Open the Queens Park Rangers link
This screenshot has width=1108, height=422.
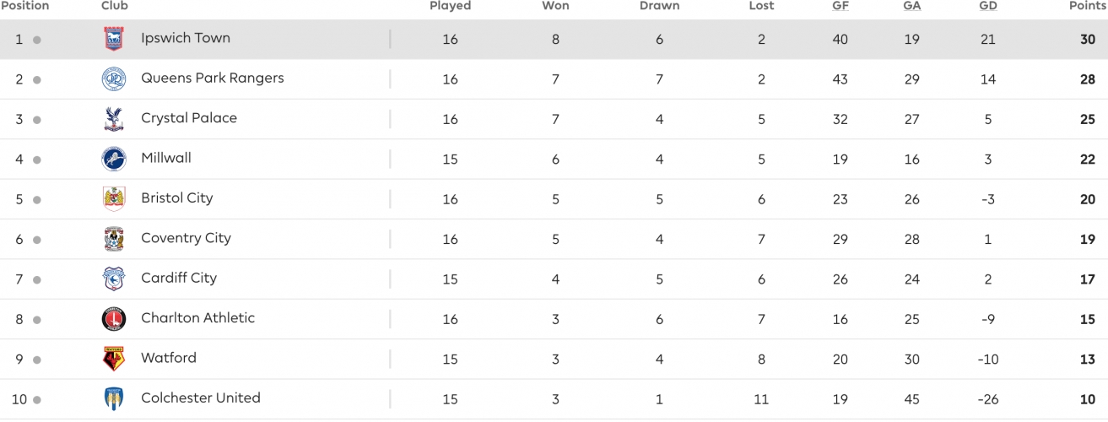(213, 78)
